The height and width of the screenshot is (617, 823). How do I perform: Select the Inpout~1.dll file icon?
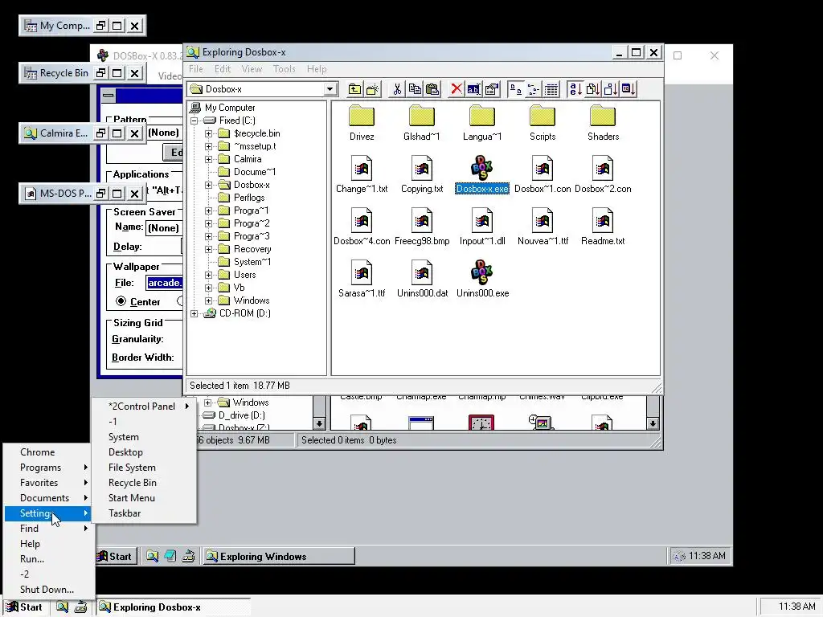click(482, 220)
